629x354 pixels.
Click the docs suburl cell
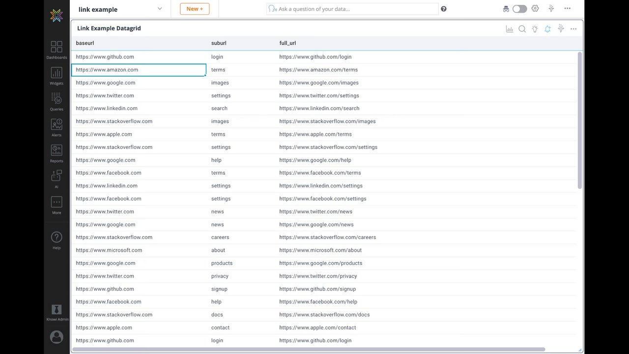point(241,315)
